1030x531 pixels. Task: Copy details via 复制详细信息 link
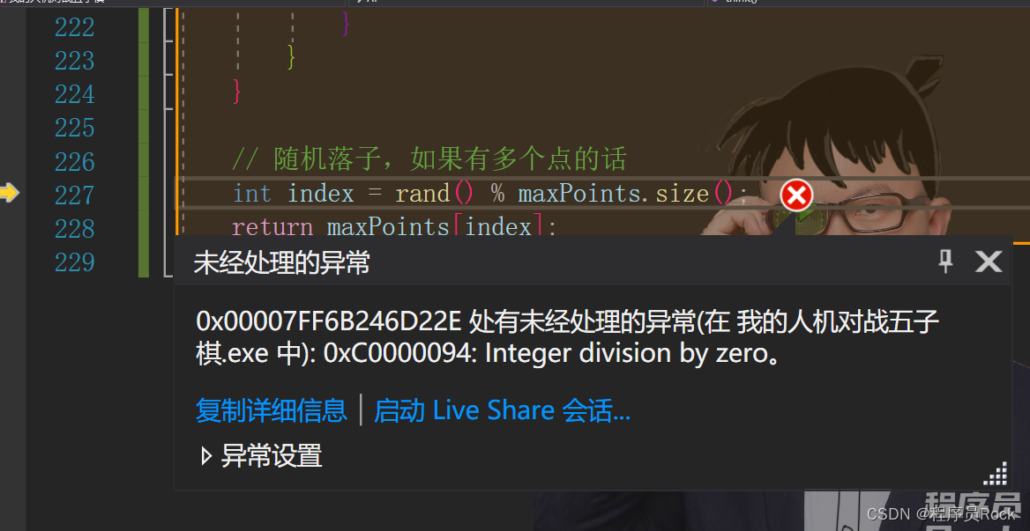(x=272, y=410)
